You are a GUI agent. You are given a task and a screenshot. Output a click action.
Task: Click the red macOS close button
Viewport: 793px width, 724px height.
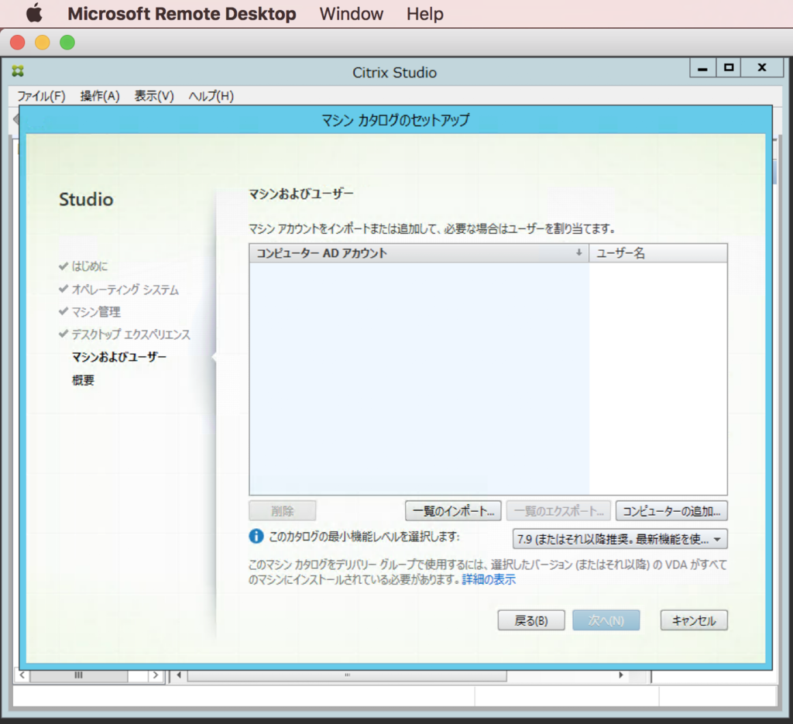point(18,43)
